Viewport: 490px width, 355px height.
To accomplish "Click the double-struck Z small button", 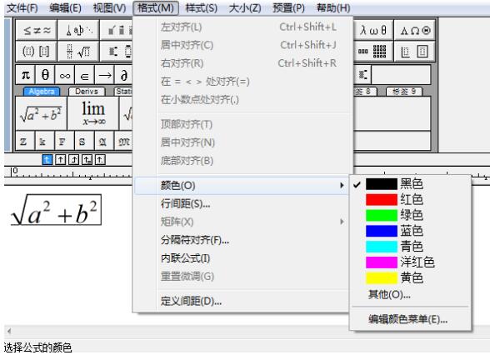I will [25, 141].
